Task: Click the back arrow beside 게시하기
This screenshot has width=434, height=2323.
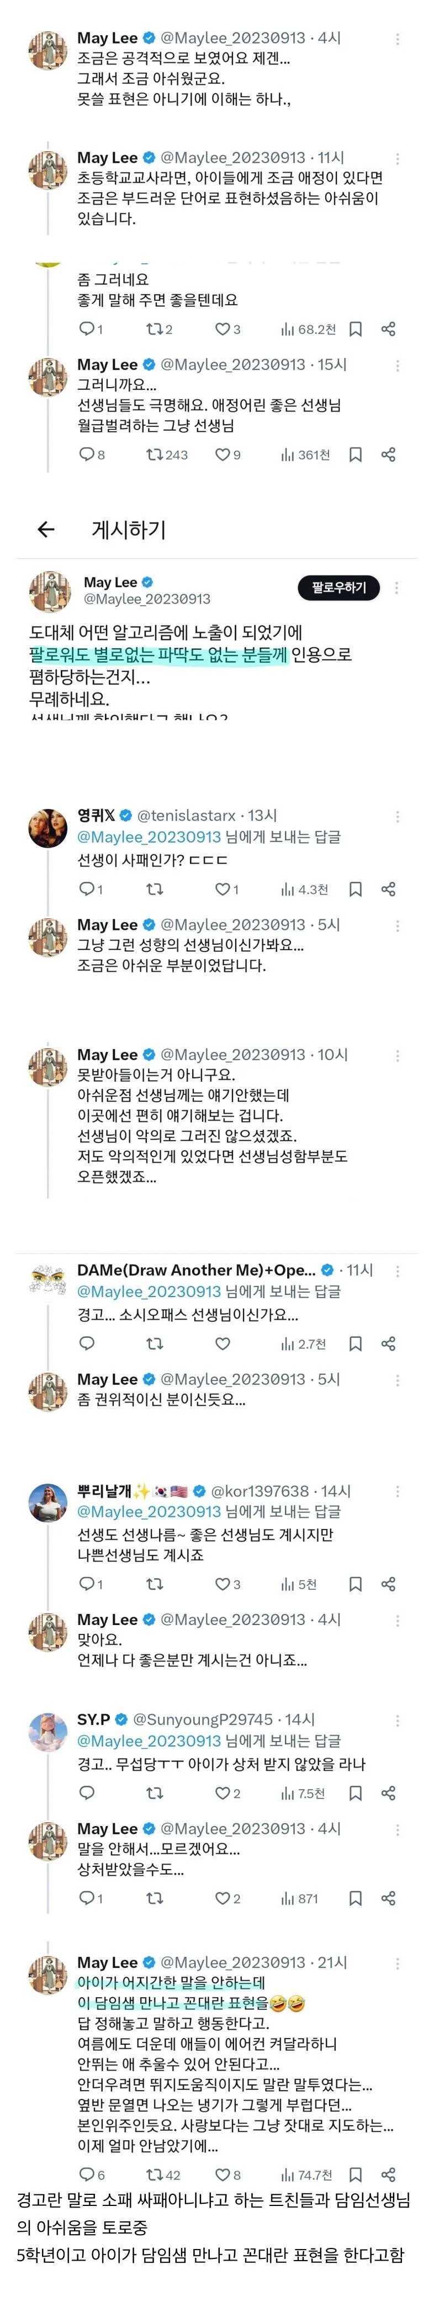Action: click(x=46, y=530)
